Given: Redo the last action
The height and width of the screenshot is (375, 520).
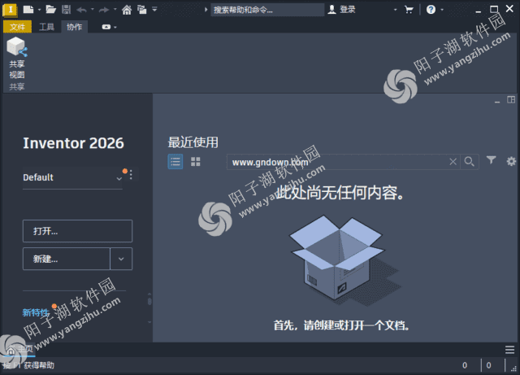Looking at the screenshot, I should click(x=104, y=10).
